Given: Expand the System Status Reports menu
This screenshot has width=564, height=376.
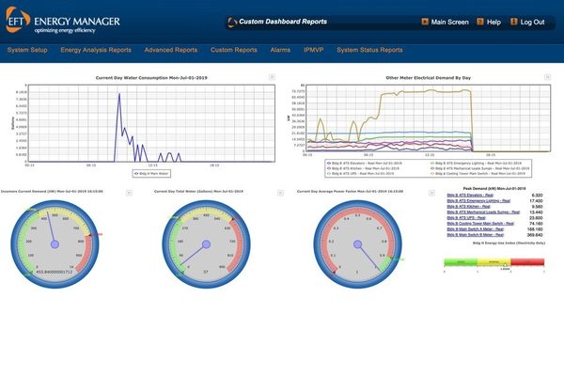Looking at the screenshot, I should click(x=369, y=50).
